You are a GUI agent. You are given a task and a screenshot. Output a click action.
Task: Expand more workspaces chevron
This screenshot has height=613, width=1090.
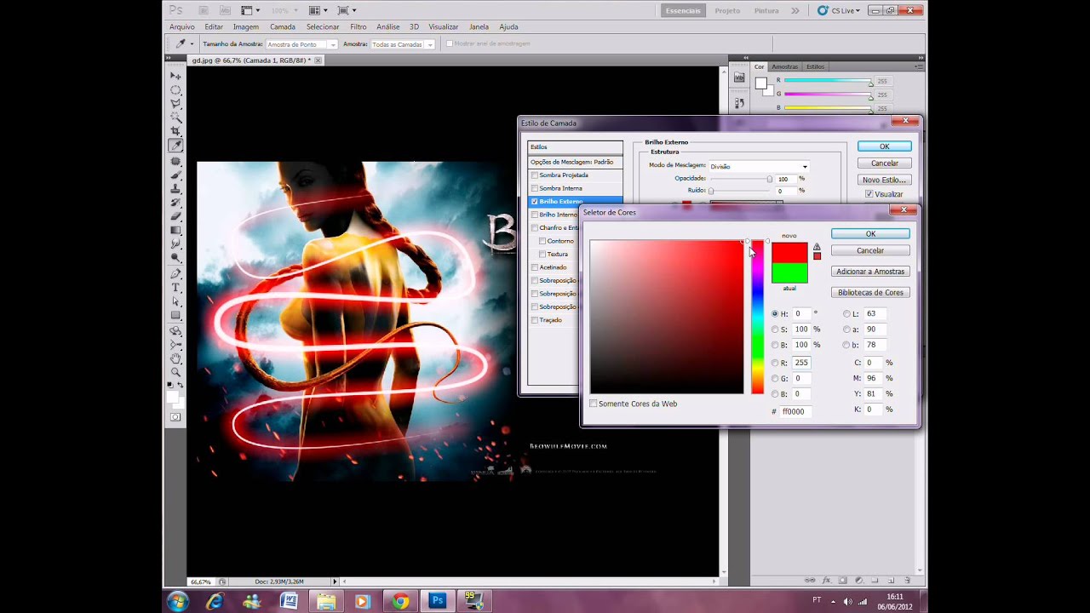pos(795,10)
